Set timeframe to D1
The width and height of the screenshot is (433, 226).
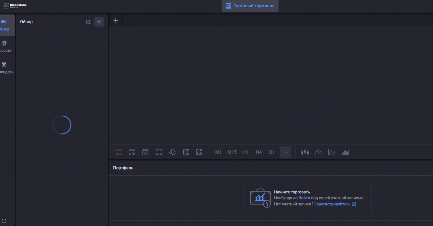click(272, 152)
